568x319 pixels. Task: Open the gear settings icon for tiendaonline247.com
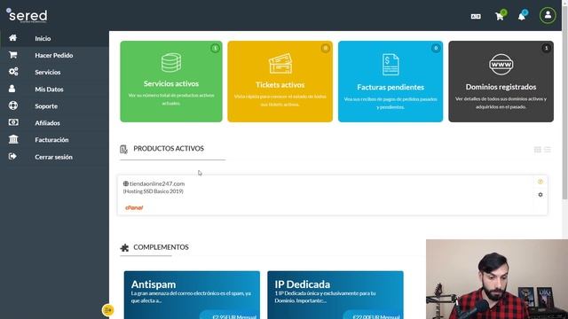[x=540, y=195]
